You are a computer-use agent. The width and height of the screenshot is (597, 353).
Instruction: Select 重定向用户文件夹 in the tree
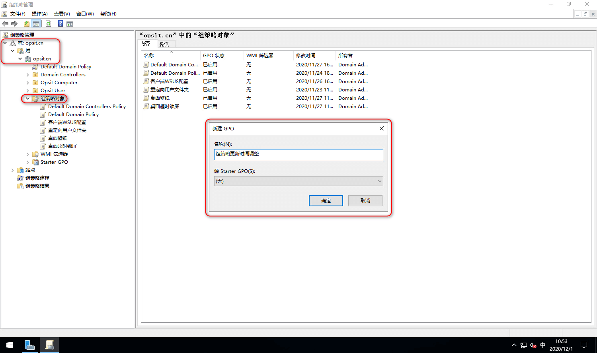click(67, 130)
